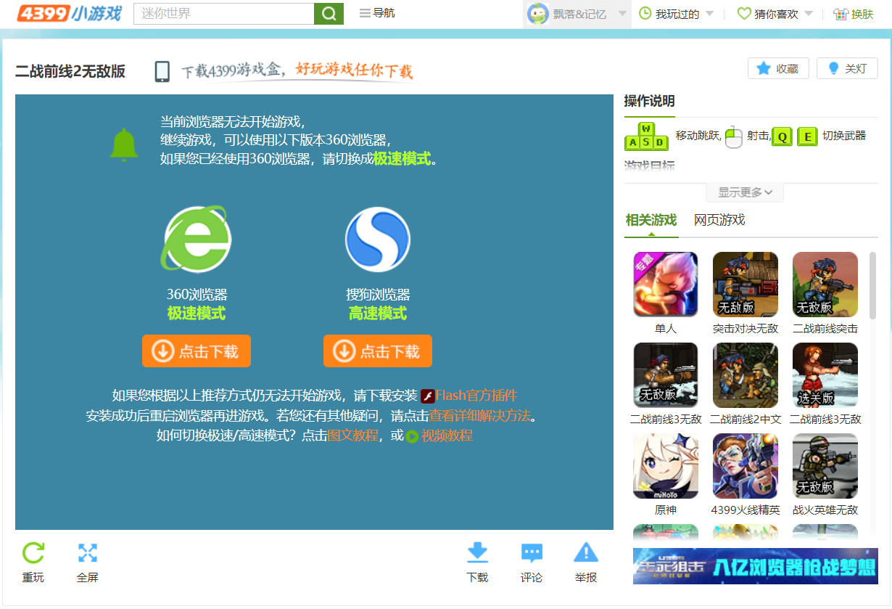Click 点击下载 under 搜狗浏览器
The image size is (892, 609).
coord(378,351)
